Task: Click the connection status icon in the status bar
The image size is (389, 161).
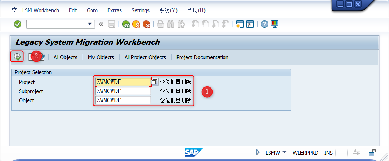Action: point(356,152)
